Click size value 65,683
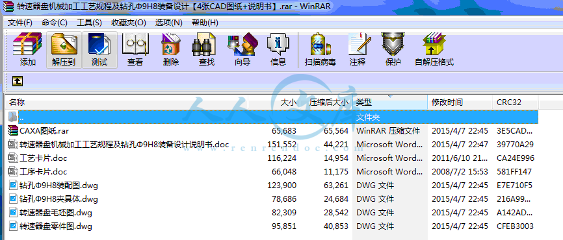The height and width of the screenshot is (240, 563). click(284, 131)
